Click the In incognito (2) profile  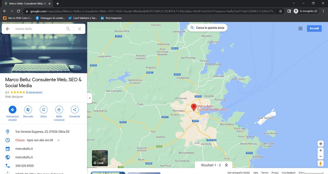point(306,11)
